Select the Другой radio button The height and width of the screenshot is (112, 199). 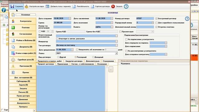point(58,57)
